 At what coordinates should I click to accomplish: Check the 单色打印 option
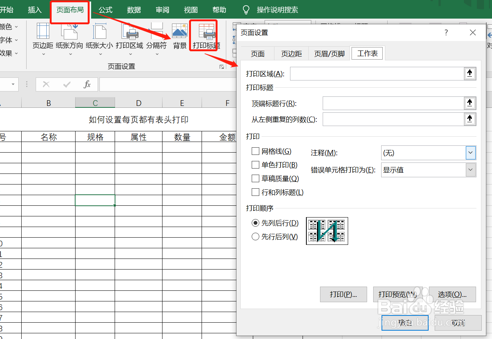255,164
